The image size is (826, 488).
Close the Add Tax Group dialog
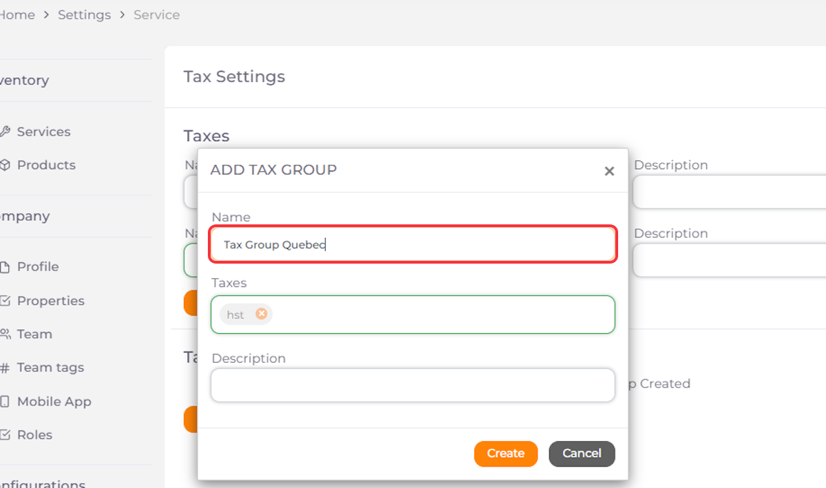(609, 171)
